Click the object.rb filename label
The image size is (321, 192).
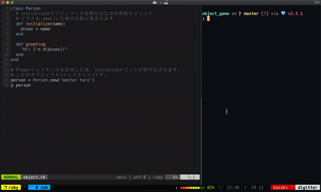(x=34, y=177)
